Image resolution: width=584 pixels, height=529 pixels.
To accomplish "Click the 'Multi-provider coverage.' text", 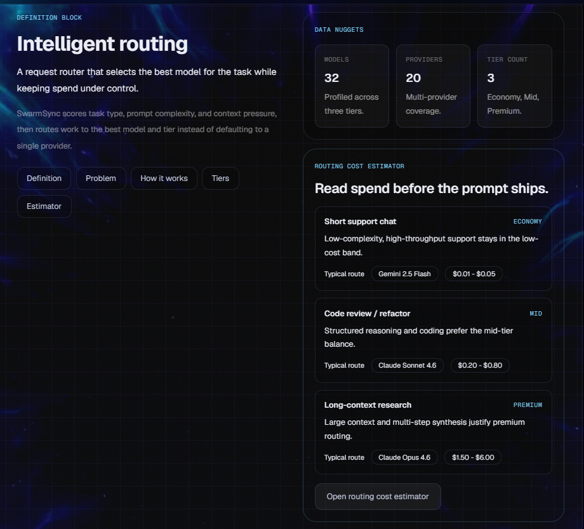I will click(431, 104).
